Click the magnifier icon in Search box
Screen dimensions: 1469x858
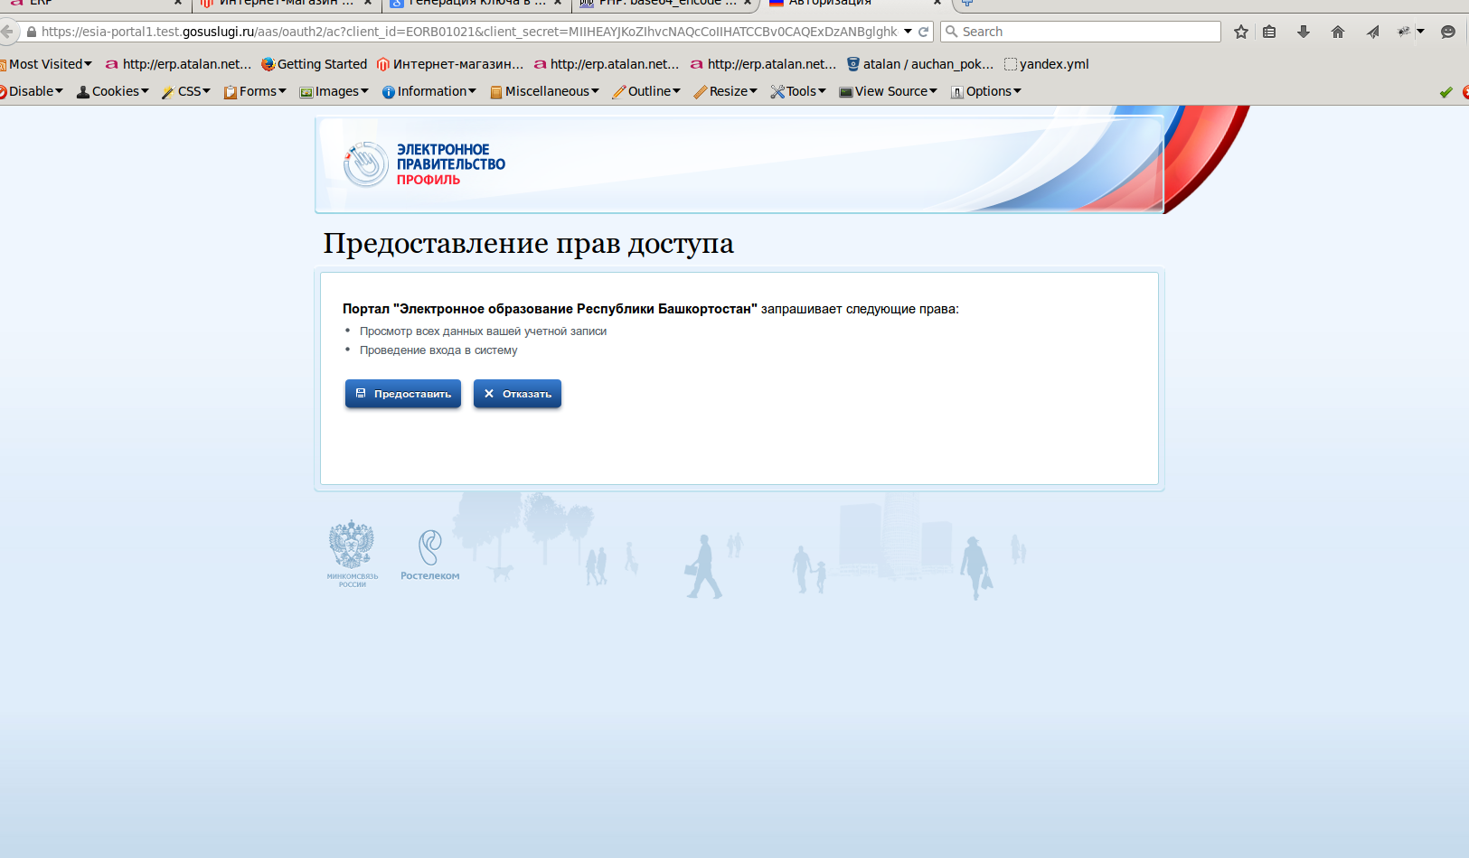click(951, 32)
